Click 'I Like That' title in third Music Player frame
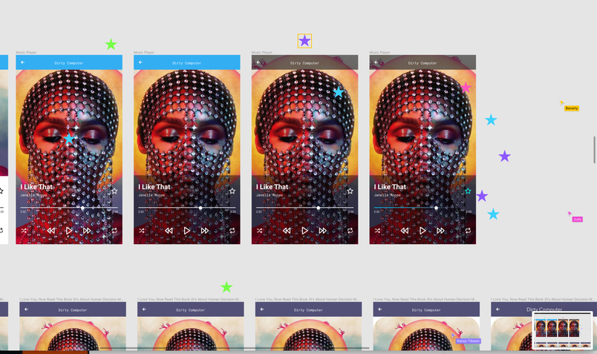 tap(273, 187)
